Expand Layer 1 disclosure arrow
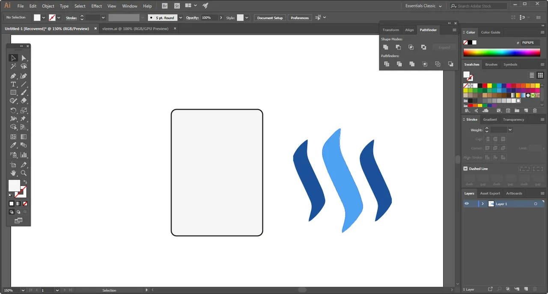This screenshot has width=548, height=294. pyautogui.click(x=482, y=204)
